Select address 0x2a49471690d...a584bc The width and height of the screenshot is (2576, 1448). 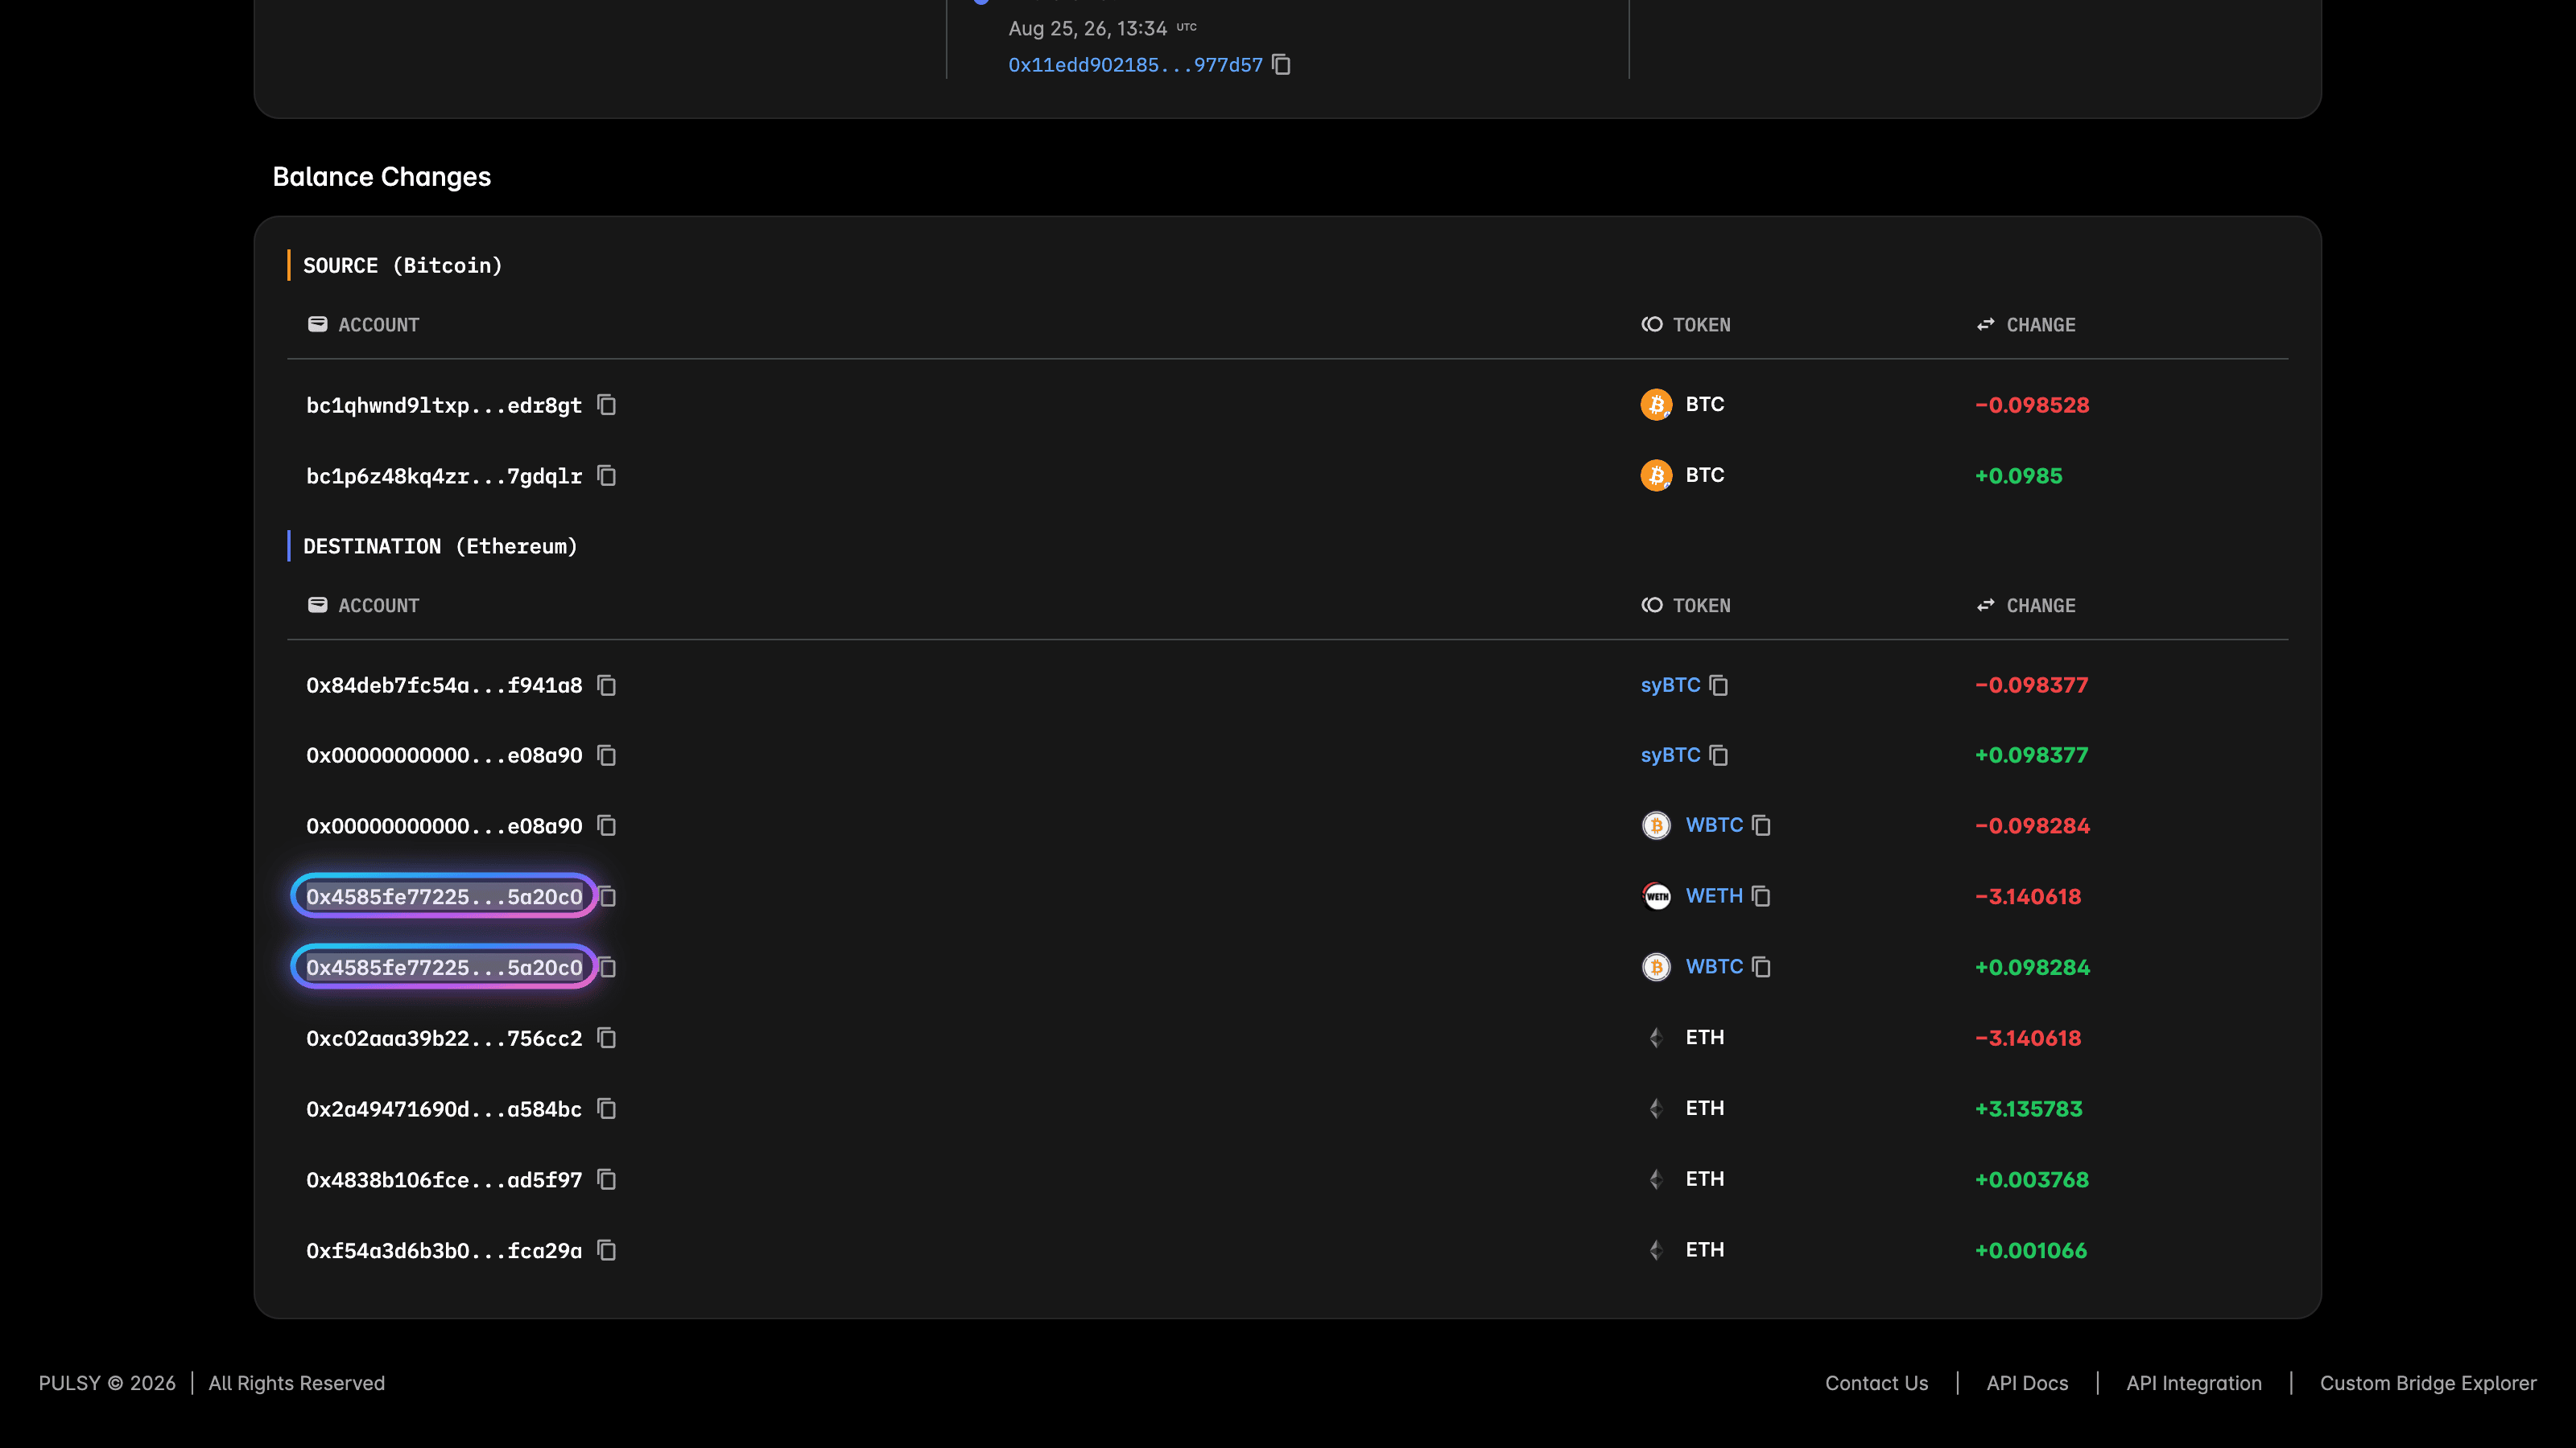(x=444, y=1109)
